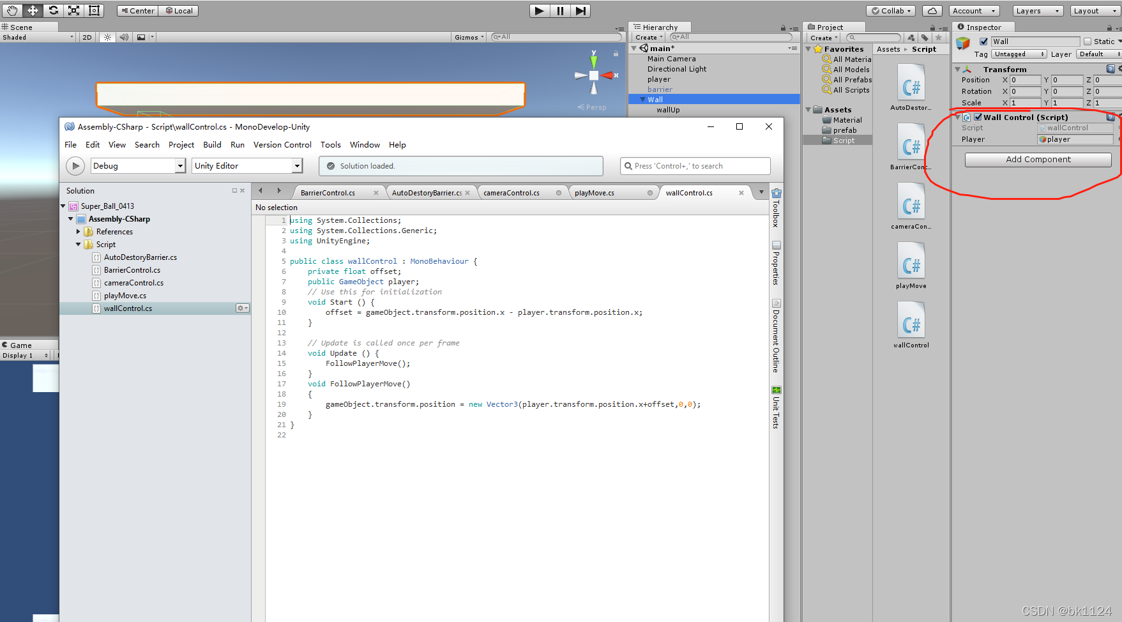Viewport: 1122px width, 622px height.
Task: Click the Scene view search field
Action: 556,37
